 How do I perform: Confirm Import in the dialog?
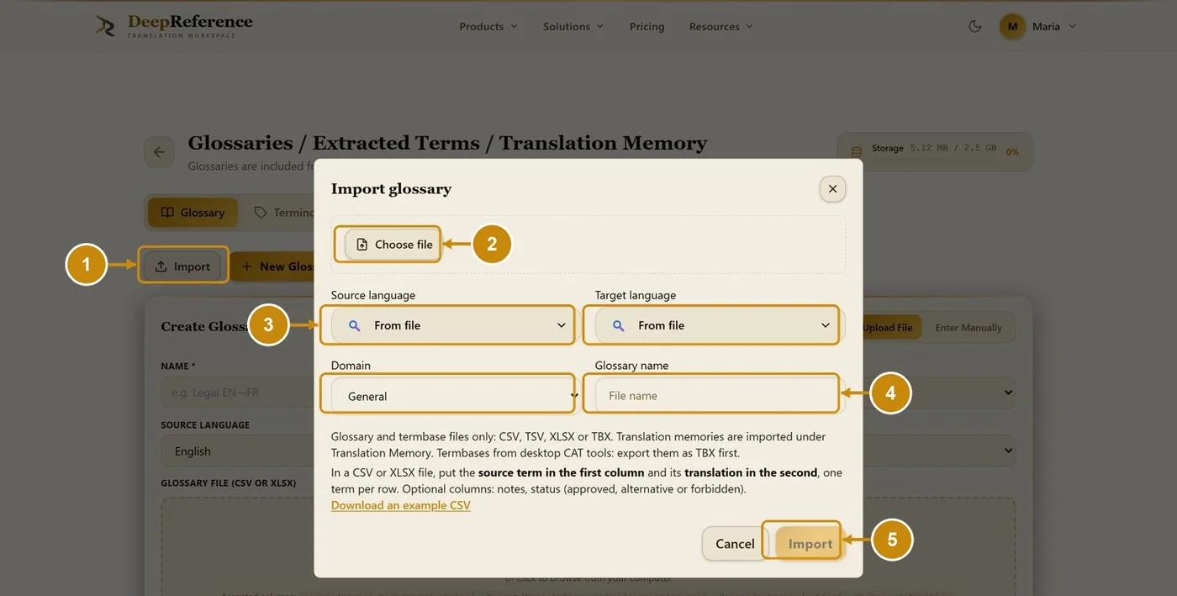[810, 544]
